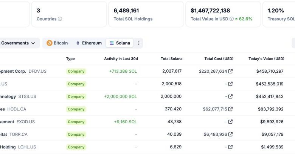Click the 62.6% gain indicator

244,19
